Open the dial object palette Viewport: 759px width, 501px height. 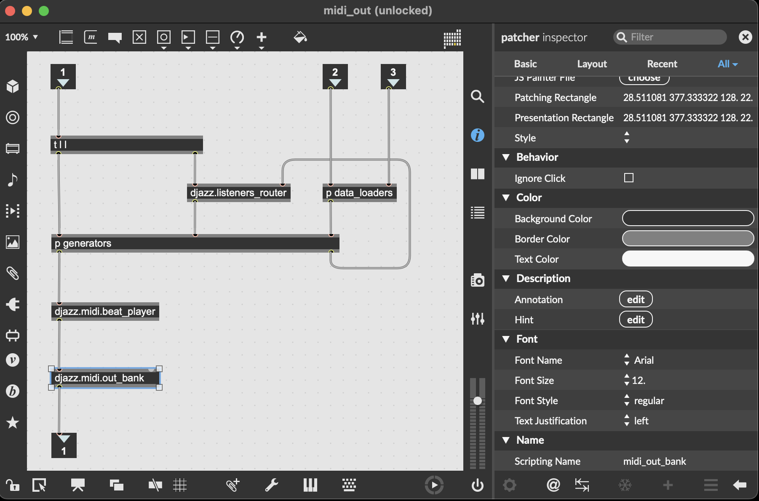pos(237,39)
